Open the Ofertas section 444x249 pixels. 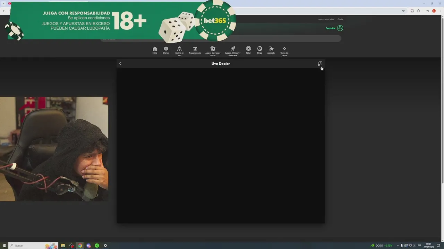point(166,50)
